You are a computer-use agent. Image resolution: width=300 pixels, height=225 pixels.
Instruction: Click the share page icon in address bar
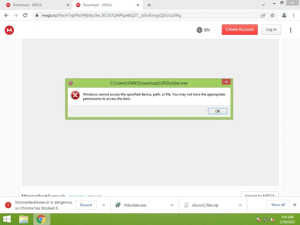click(x=263, y=15)
